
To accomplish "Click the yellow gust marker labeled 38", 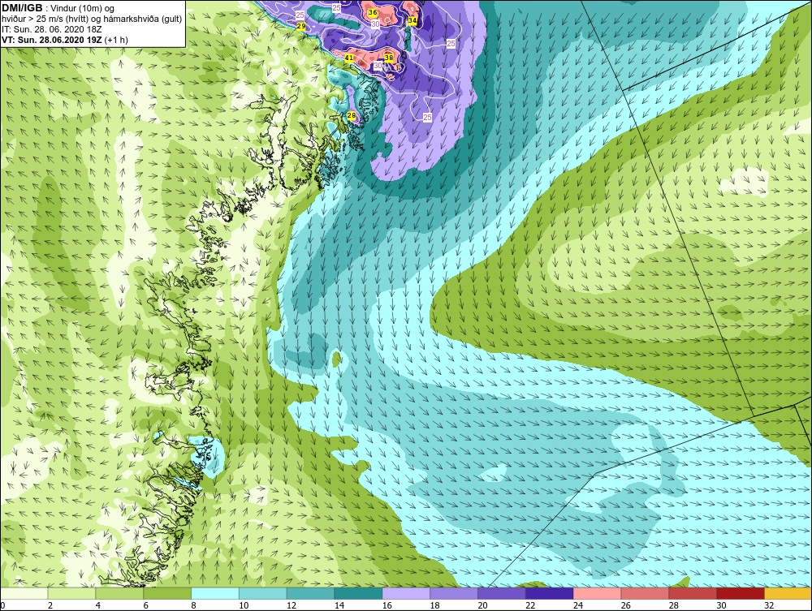I will click(389, 58).
